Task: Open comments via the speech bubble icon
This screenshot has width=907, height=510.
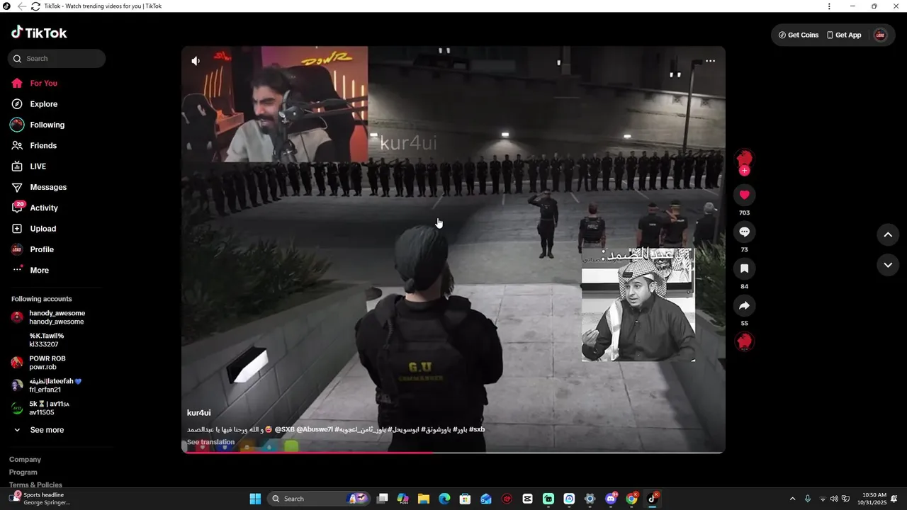Action: coord(744,232)
